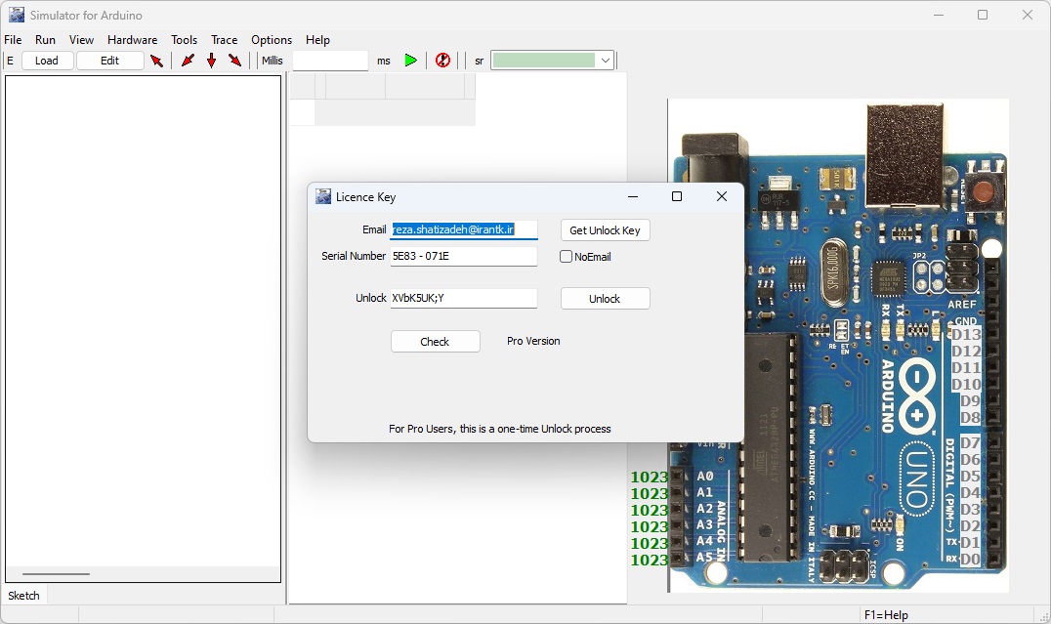Screen dimensions: 1051x624
Task: Maximize the Licence Key dialog
Action: click(677, 196)
